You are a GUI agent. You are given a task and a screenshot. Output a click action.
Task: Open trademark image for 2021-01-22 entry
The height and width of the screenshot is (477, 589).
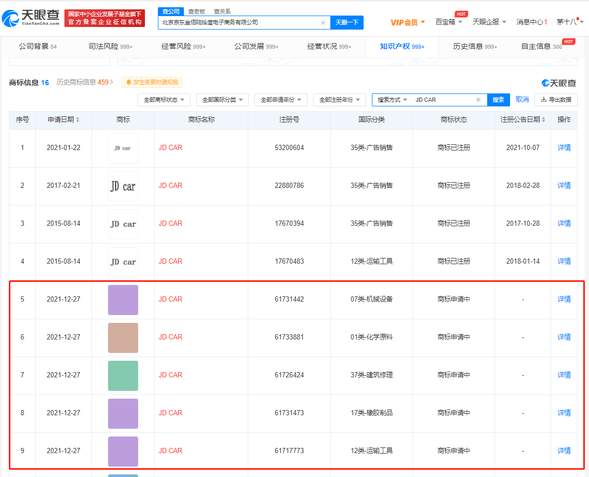123,148
